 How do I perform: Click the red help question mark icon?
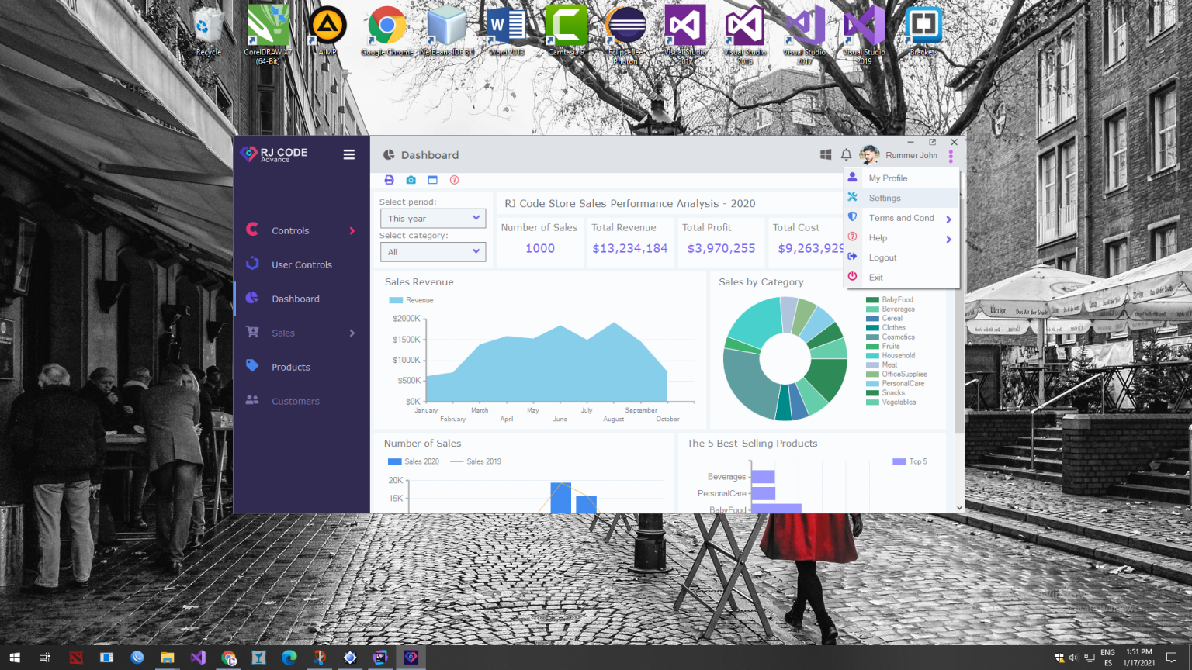[x=454, y=179]
